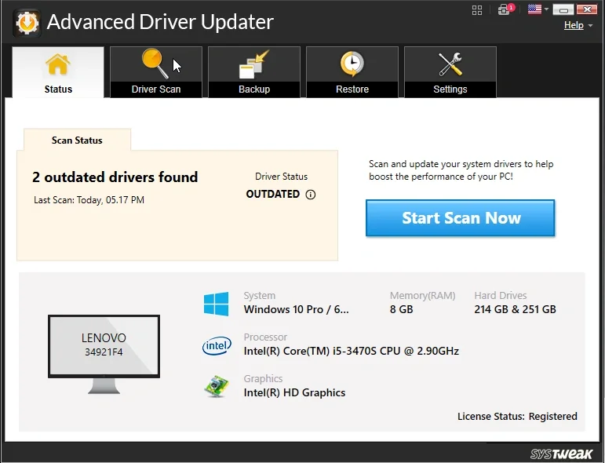Viewport: 605px width, 463px height.
Task: Click the OUTDATED status info icon
Action: click(x=311, y=195)
